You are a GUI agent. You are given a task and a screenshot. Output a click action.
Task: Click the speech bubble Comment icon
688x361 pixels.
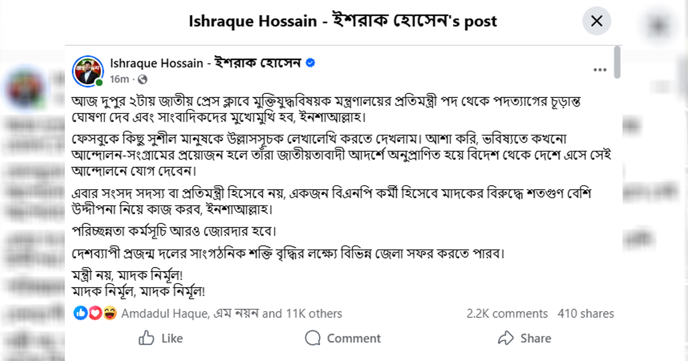[x=313, y=338]
